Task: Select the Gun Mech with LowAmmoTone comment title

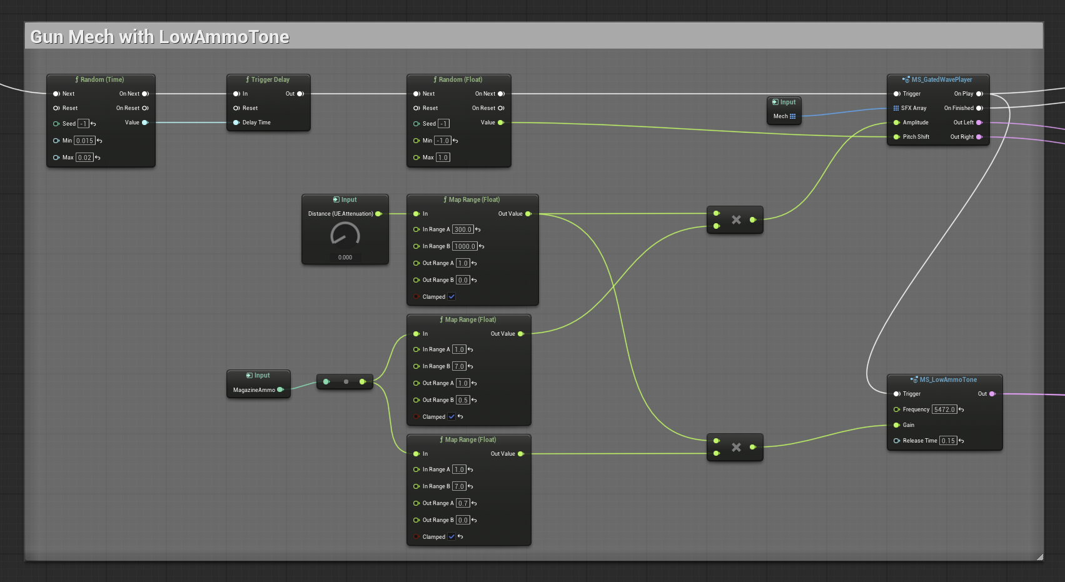Action: 160,37
